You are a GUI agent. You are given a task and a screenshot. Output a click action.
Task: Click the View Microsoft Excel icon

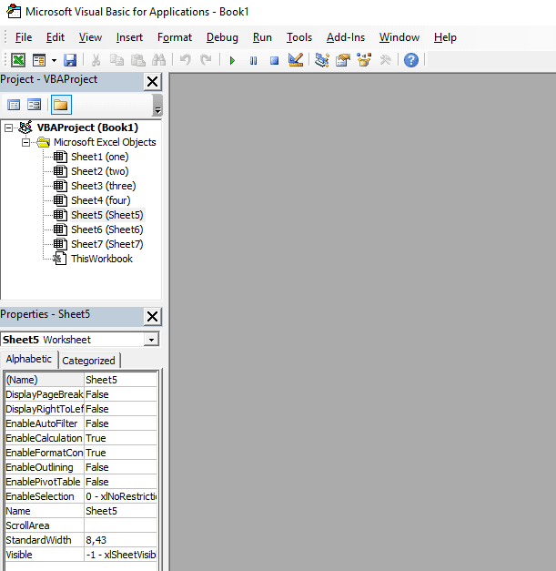(x=18, y=60)
